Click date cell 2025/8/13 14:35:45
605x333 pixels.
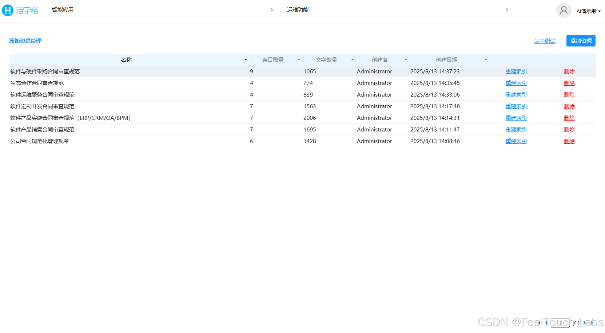435,83
